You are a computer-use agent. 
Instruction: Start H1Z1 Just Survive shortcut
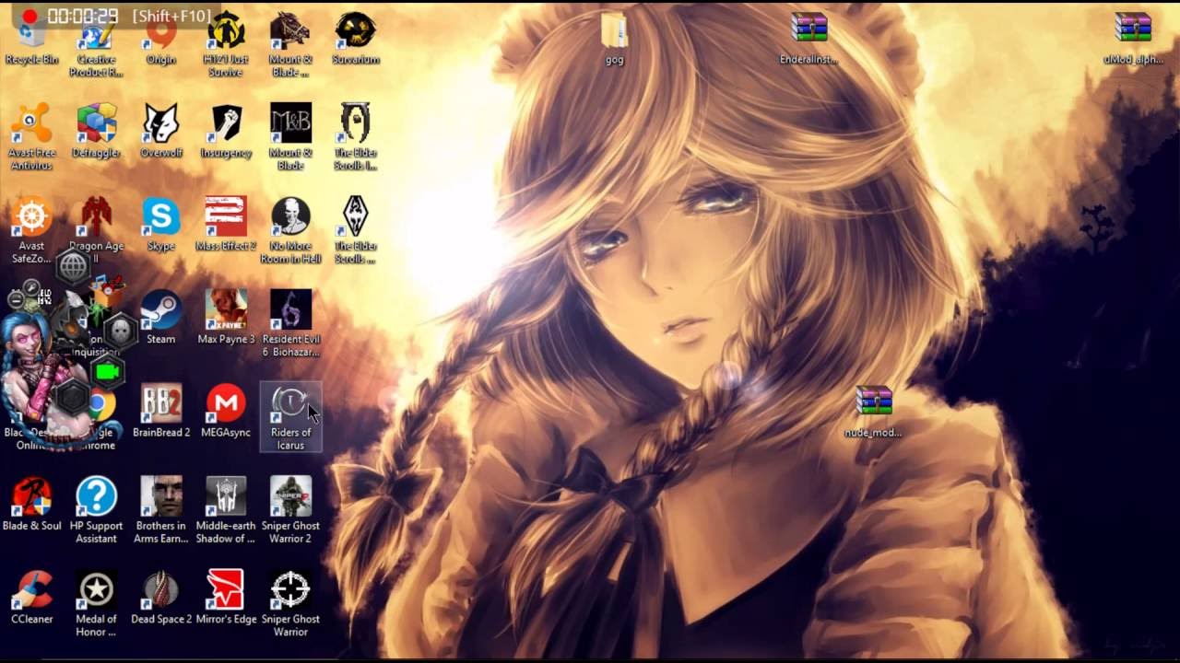coord(226,46)
